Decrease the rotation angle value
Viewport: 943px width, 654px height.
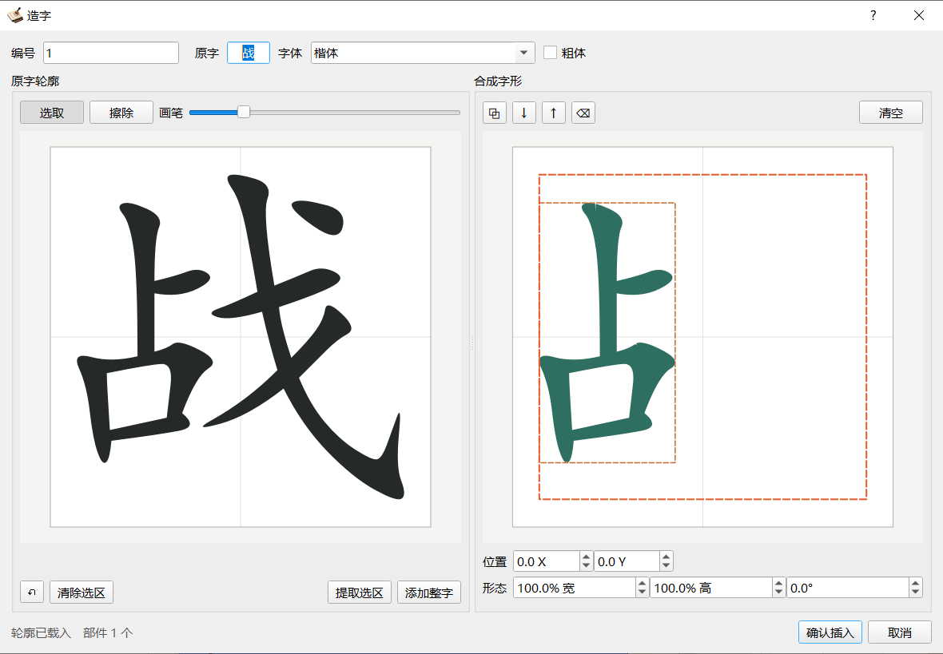(x=915, y=593)
